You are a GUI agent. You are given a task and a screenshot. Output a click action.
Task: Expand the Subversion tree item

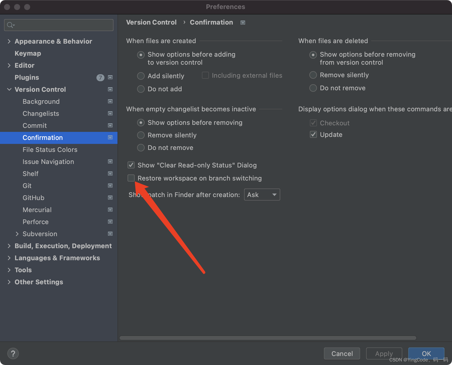17,234
